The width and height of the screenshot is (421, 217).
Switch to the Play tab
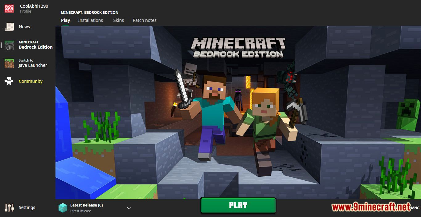[65, 20]
